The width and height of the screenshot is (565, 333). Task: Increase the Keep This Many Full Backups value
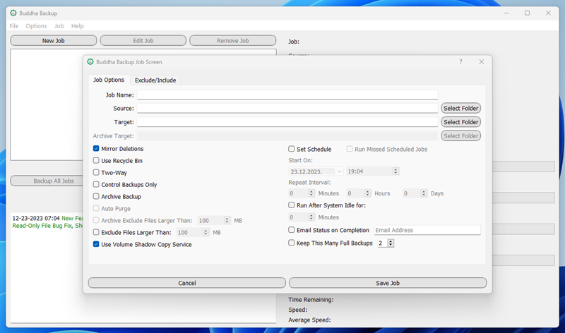(391, 241)
